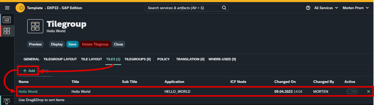Screen dimensions: 374x105
Task: Open the Hello World tile link
Action: pyautogui.click(x=28, y=91)
